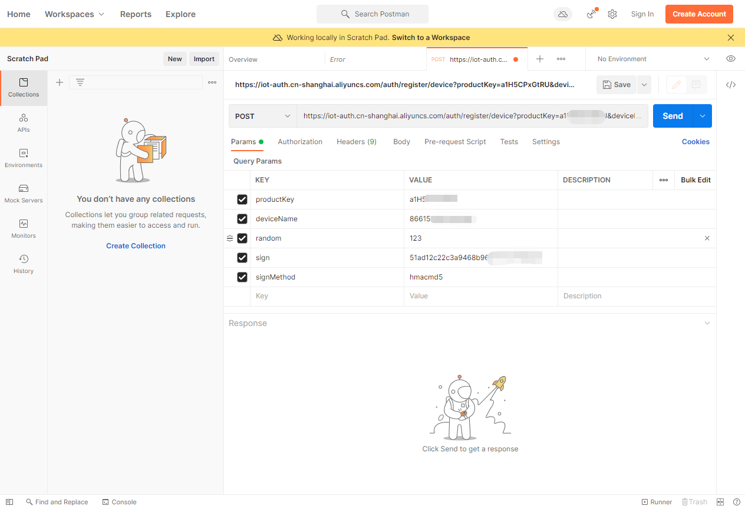Click the drag handle on the random row

pyautogui.click(x=230, y=238)
